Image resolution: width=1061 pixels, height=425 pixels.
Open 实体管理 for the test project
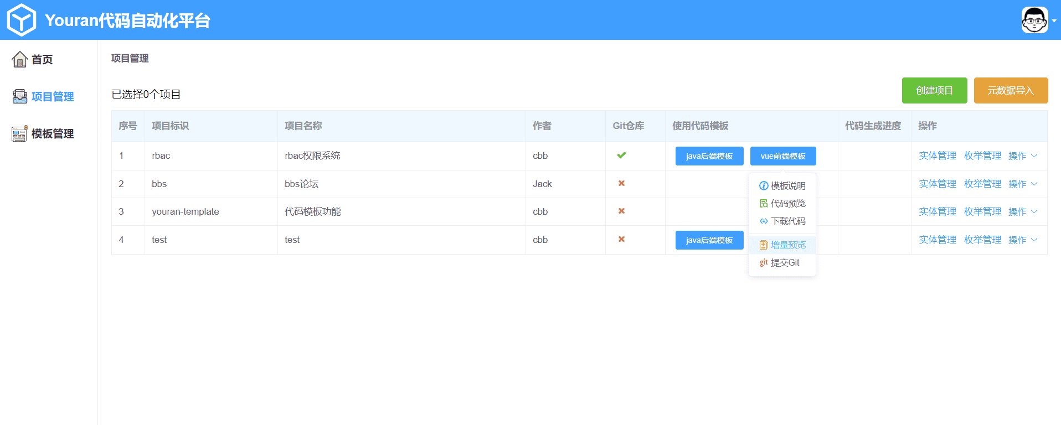[938, 240]
